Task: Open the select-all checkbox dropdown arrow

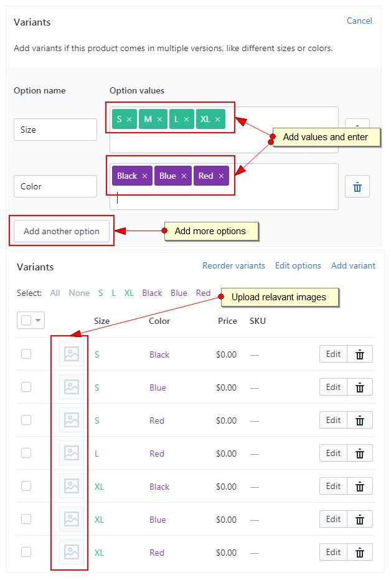Action: (x=39, y=321)
